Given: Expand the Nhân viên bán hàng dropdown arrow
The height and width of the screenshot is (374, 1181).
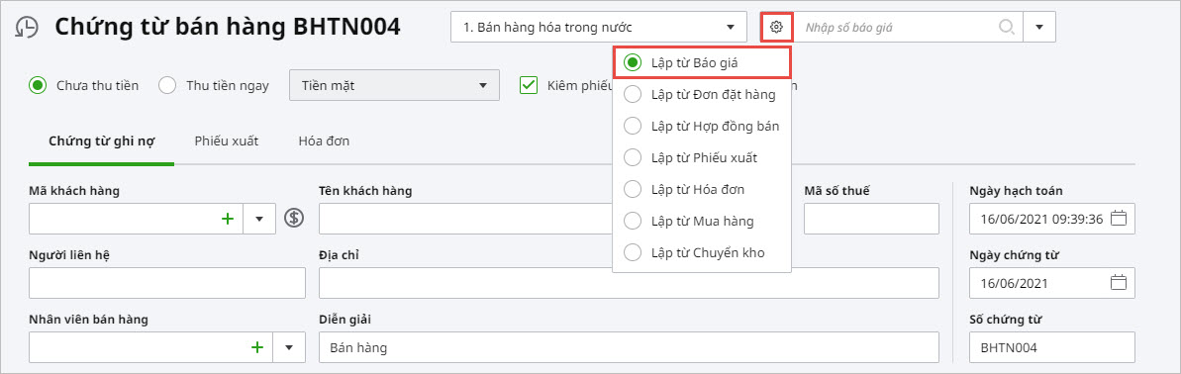Looking at the screenshot, I should click(289, 347).
